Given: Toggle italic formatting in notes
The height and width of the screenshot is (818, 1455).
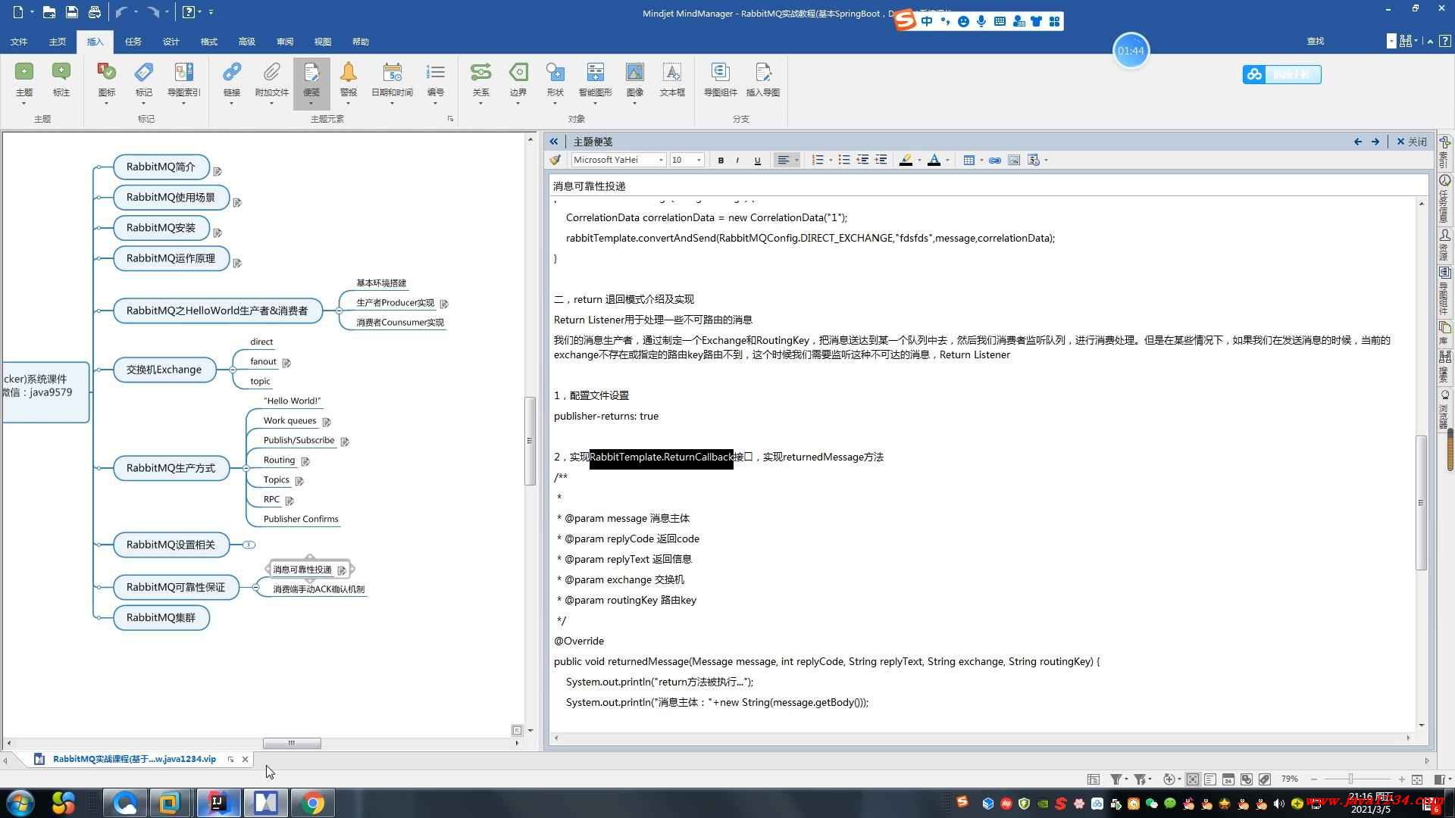Looking at the screenshot, I should (x=738, y=160).
